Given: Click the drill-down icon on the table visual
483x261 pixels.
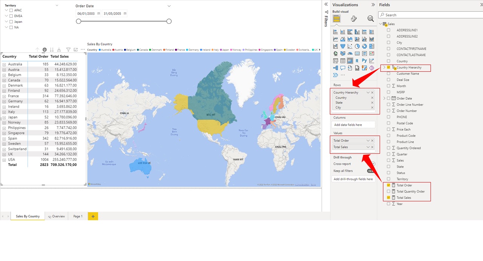Looking at the screenshot, I should coord(45,49).
